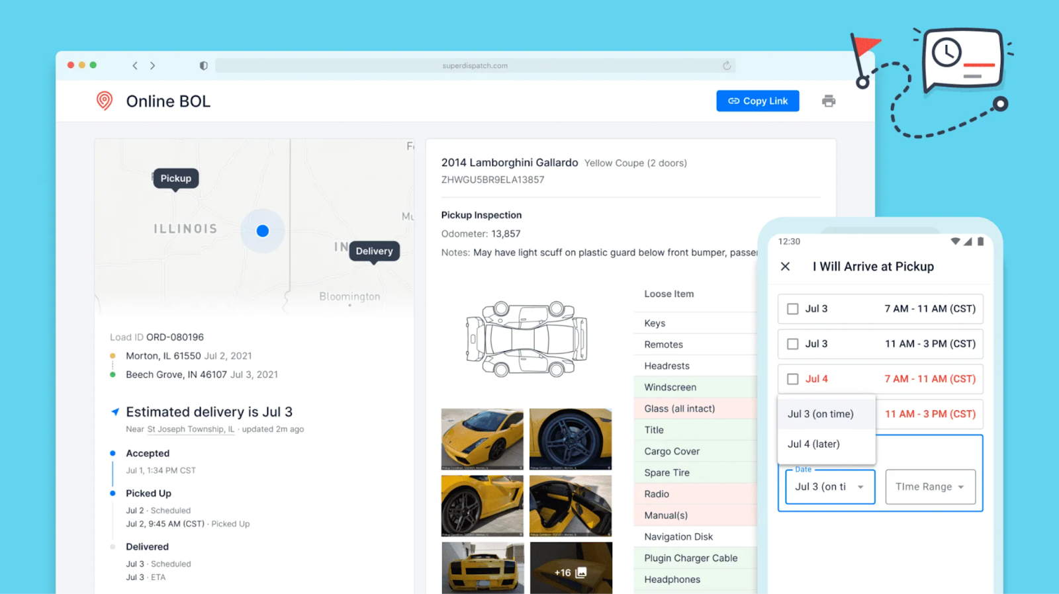This screenshot has width=1059, height=594.
Task: Click Load ID ORD-080196
Action: click(x=157, y=337)
